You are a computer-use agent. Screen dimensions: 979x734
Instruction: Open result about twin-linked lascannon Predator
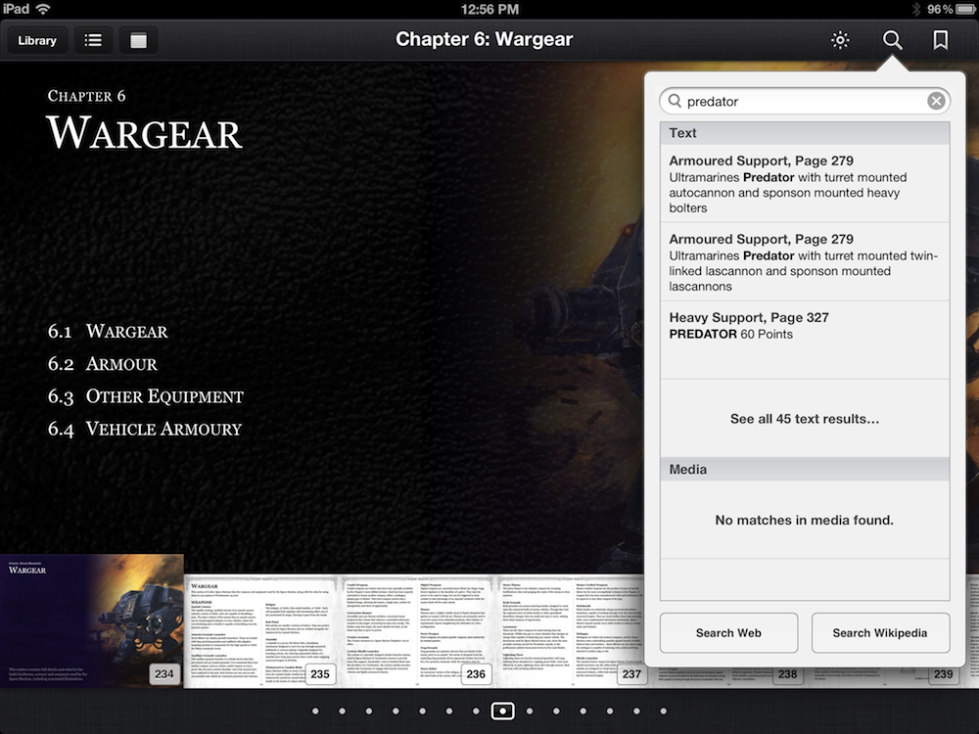tap(804, 262)
